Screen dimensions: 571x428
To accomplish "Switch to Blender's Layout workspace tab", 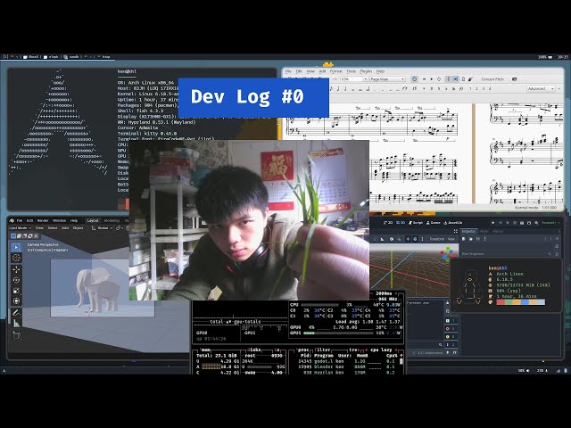I will click(93, 220).
